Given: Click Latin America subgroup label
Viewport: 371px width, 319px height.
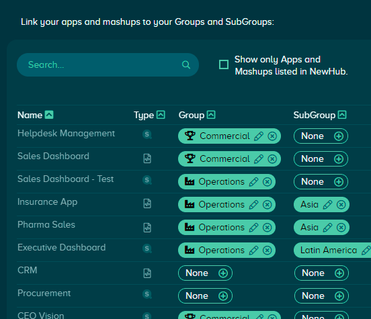Looking at the screenshot, I should pyautogui.click(x=329, y=250).
